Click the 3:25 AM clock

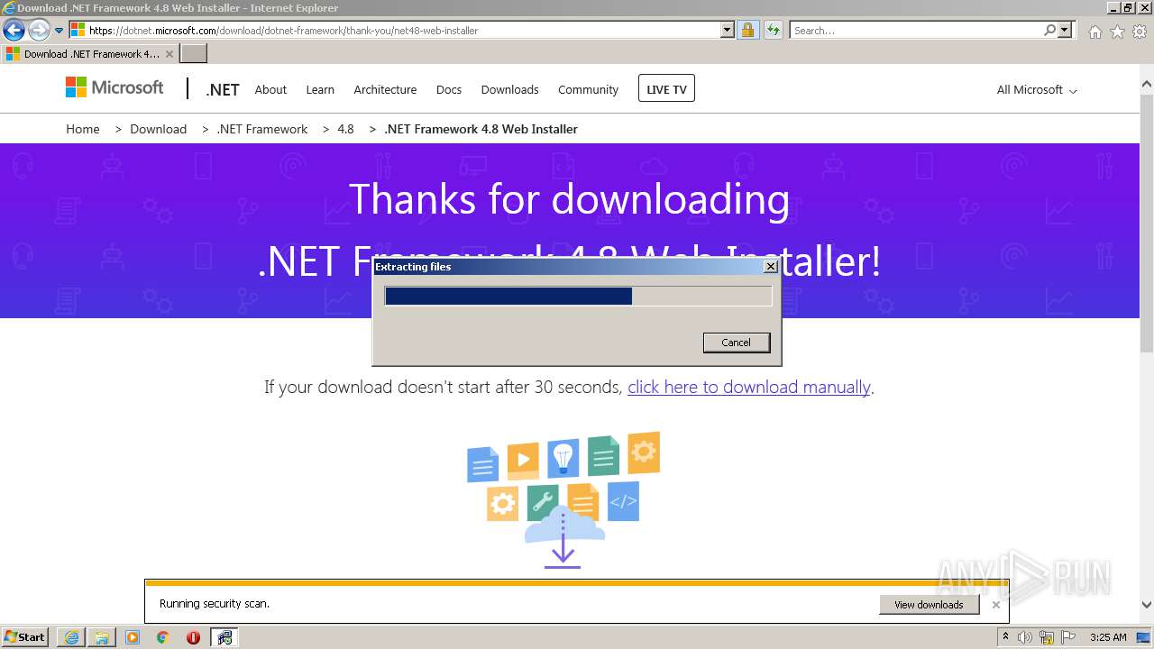point(1108,637)
